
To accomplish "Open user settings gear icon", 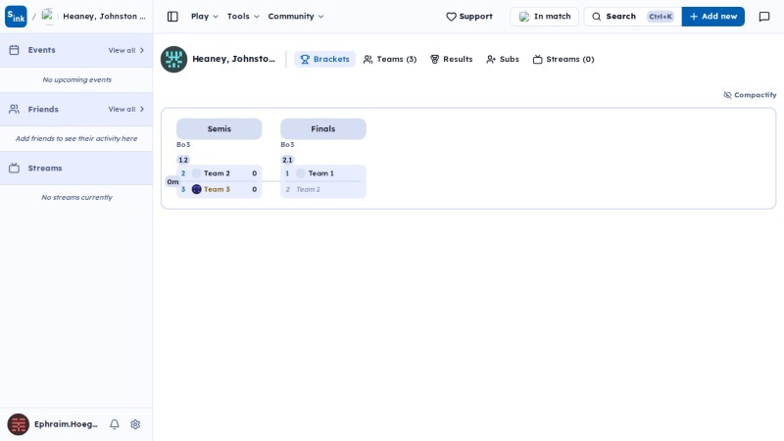I will coord(135,424).
